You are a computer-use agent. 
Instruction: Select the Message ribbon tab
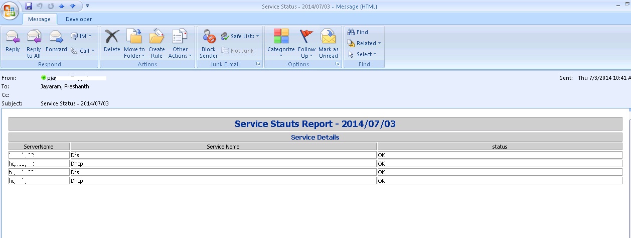(39, 19)
